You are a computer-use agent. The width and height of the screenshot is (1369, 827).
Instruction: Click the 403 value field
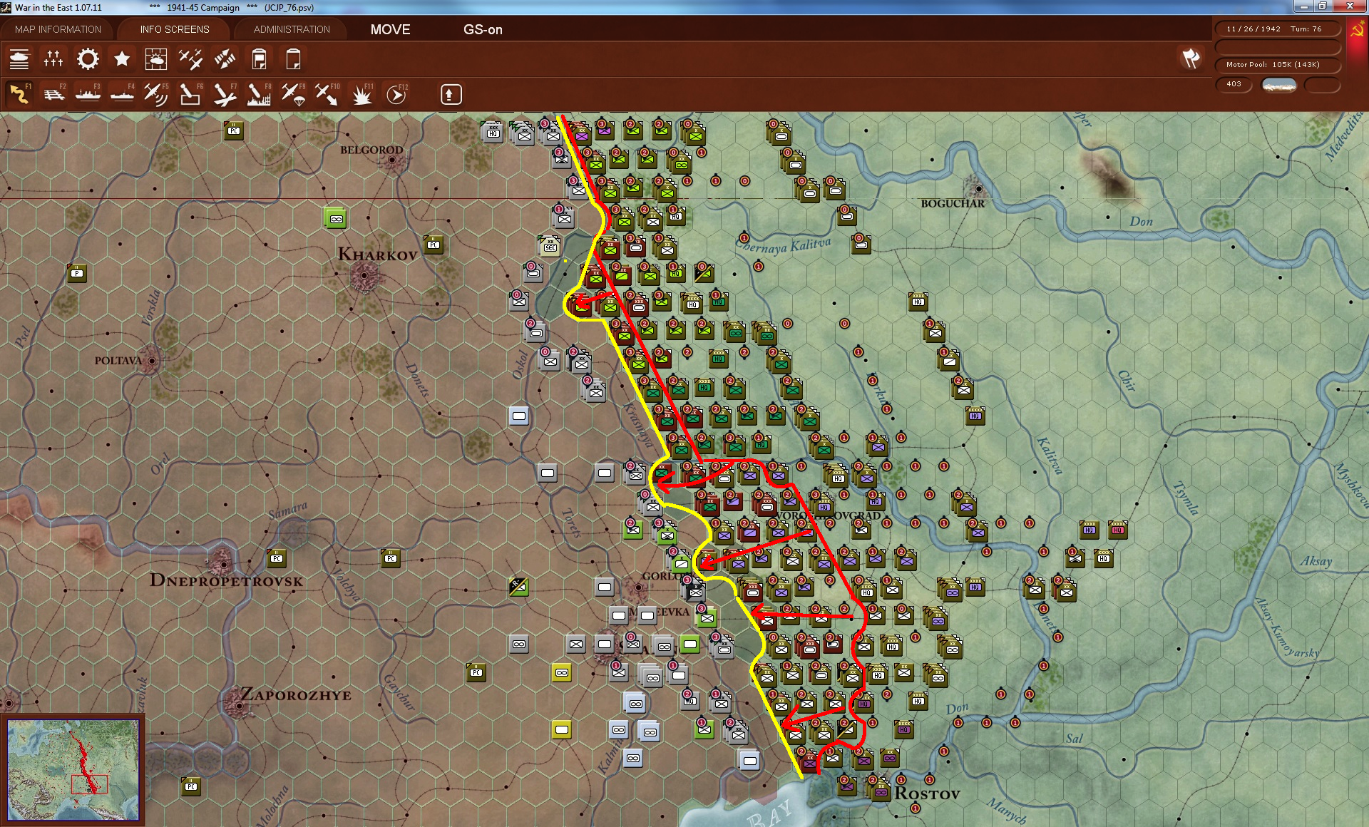pos(1234,84)
